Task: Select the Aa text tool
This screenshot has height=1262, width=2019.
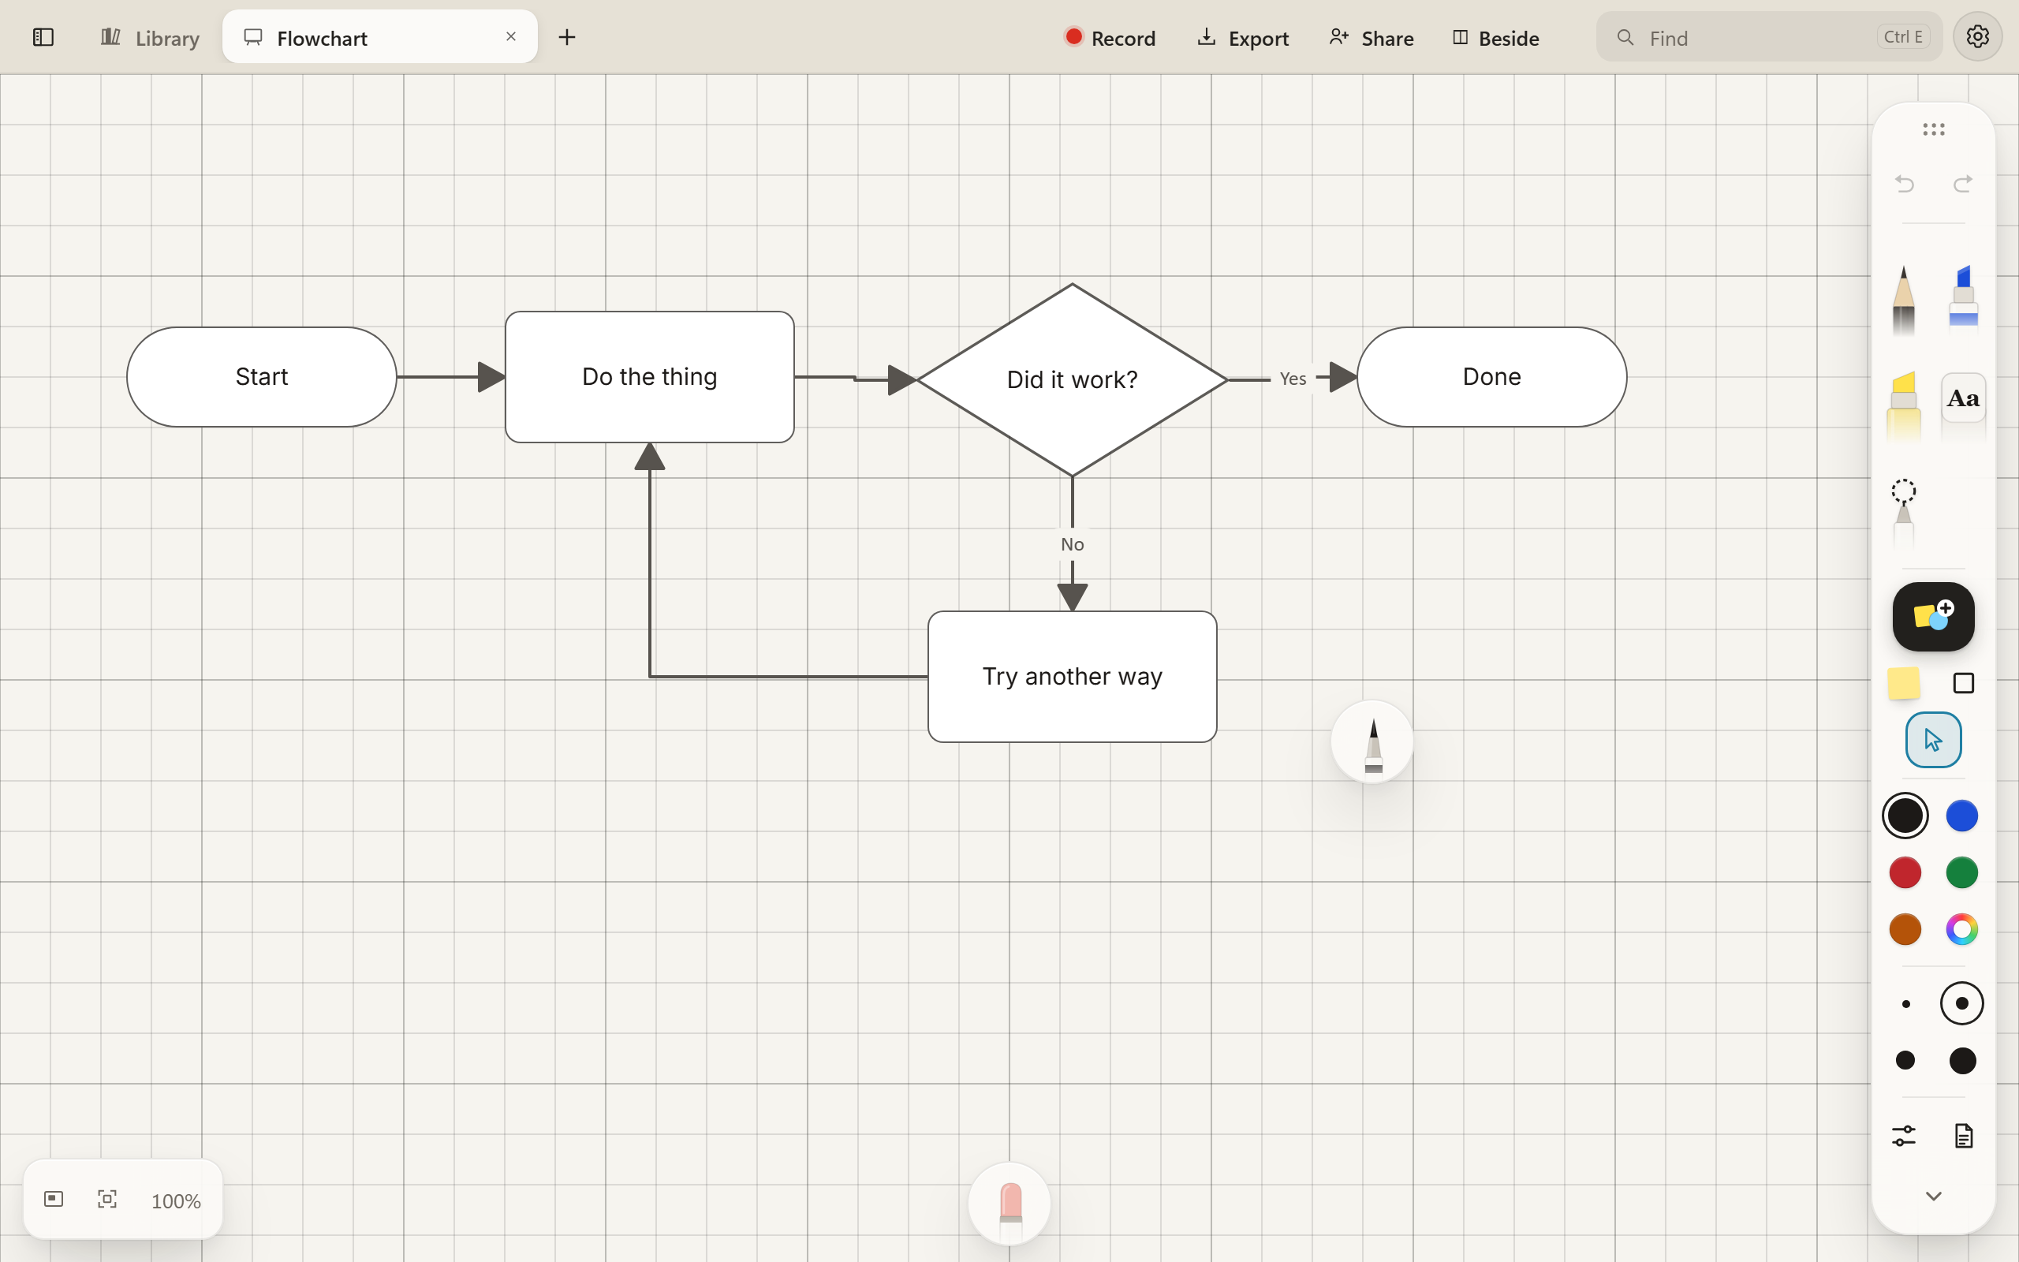Action: pyautogui.click(x=1964, y=398)
